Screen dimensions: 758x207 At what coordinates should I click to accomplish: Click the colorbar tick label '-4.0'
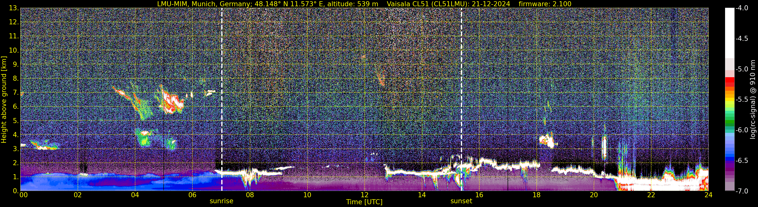[741, 8]
